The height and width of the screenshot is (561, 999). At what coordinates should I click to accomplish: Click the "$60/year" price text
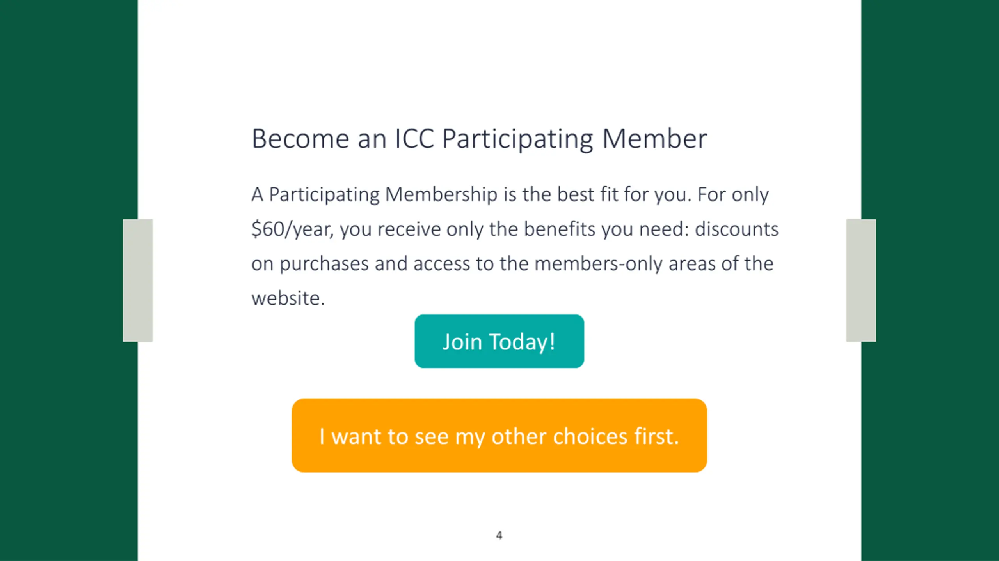(x=292, y=229)
